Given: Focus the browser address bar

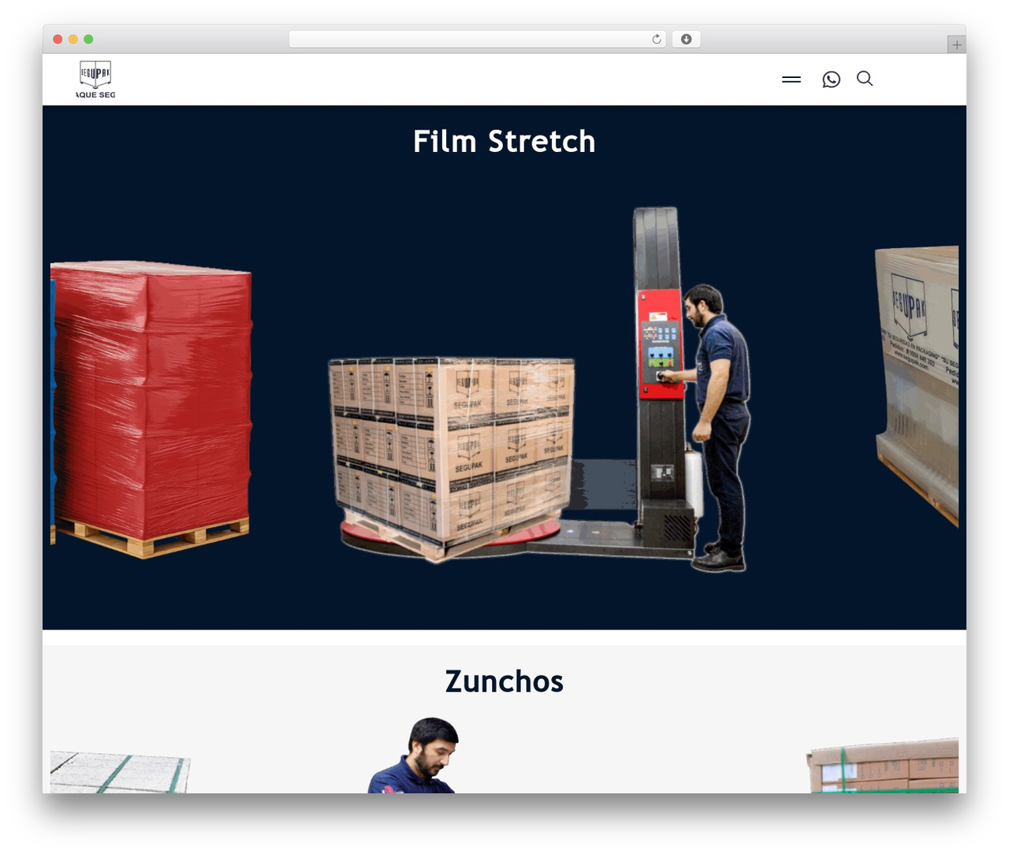Looking at the screenshot, I should pos(477,39).
